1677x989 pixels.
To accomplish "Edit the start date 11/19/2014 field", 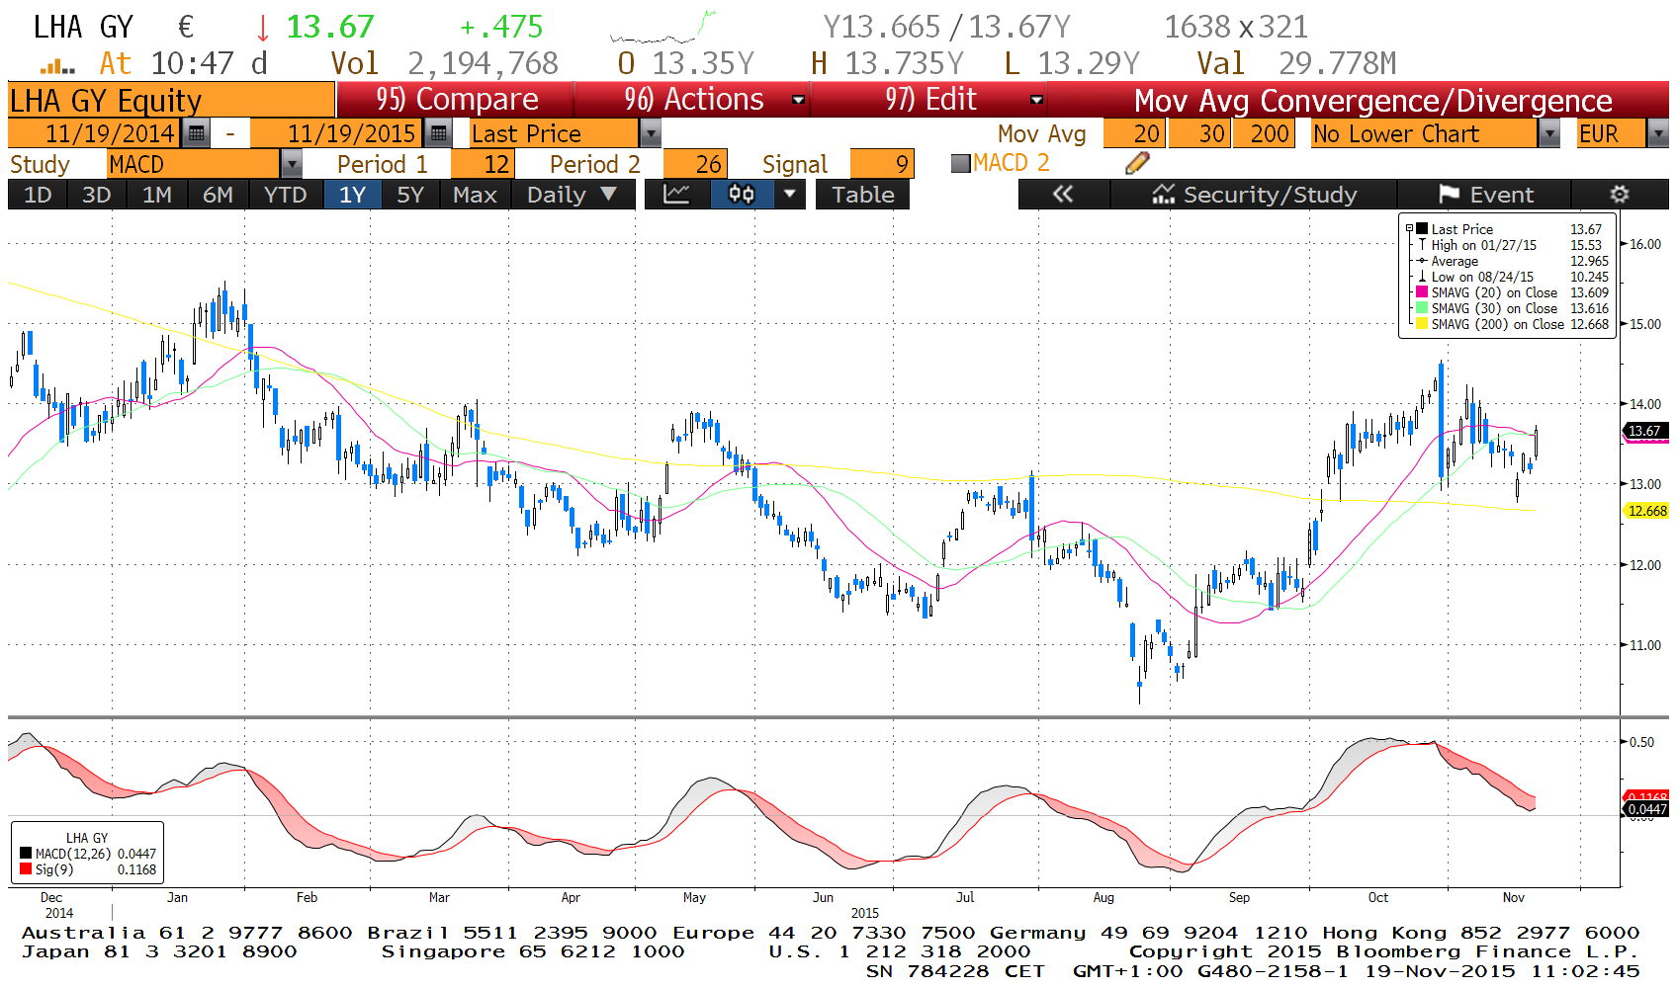I will (x=96, y=133).
